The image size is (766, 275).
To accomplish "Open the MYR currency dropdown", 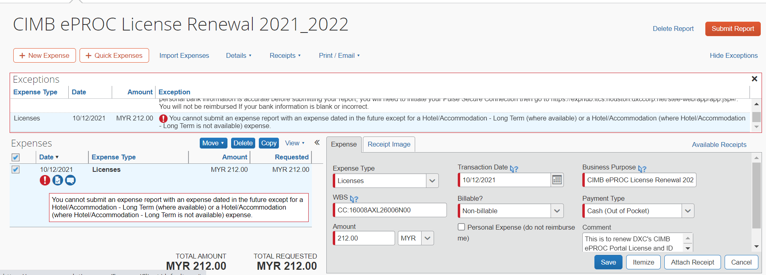I will point(427,238).
